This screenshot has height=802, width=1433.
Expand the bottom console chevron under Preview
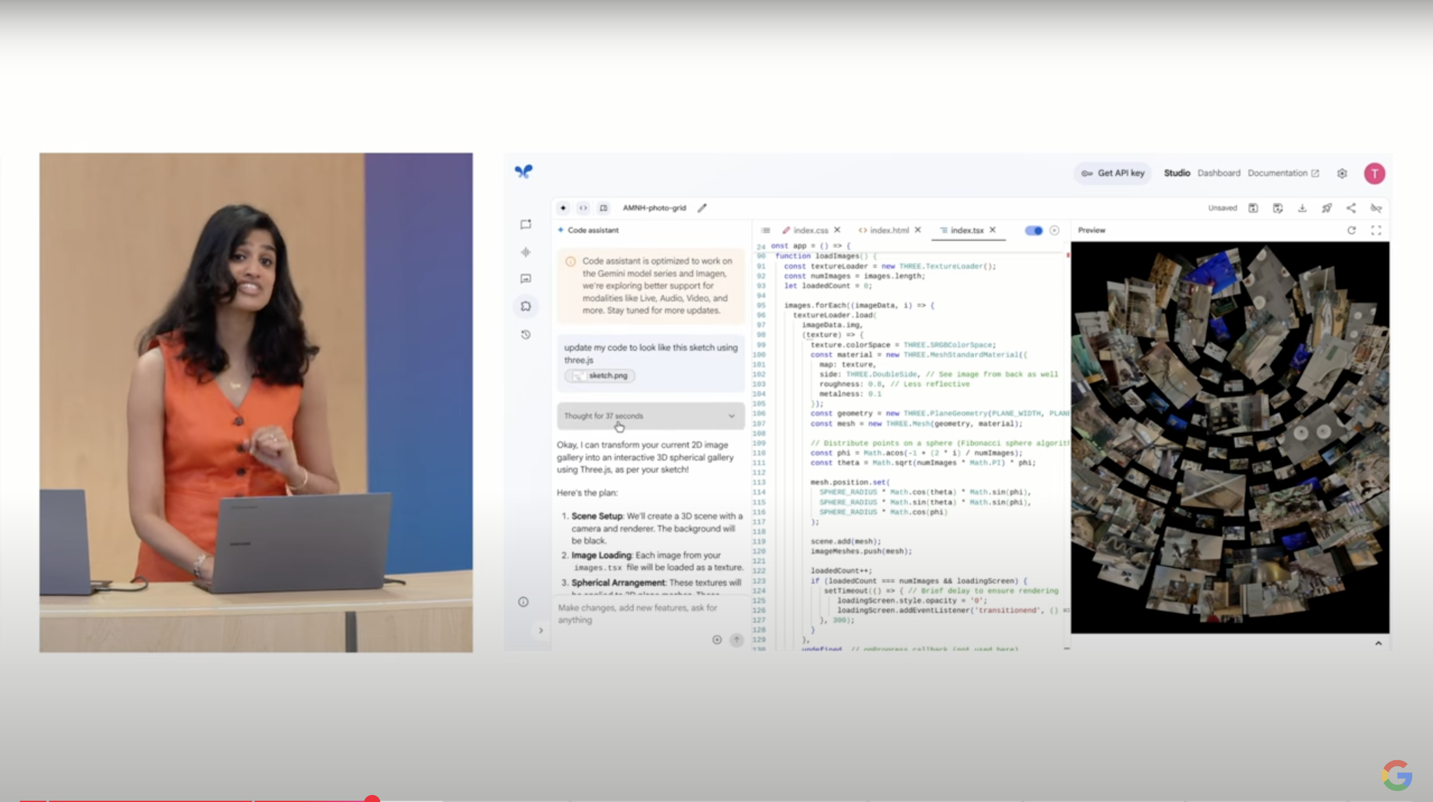click(x=1378, y=644)
